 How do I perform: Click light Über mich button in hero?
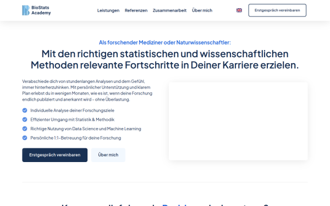click(108, 155)
